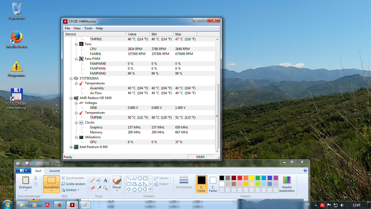This screenshot has width=371, height=209.
Task: Choose the Curve shape in Formen
Action: (134, 179)
